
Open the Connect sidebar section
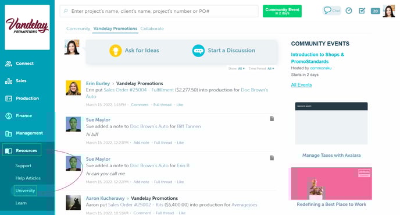[x=19, y=64]
